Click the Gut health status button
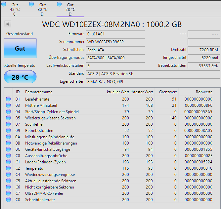 [20, 48]
